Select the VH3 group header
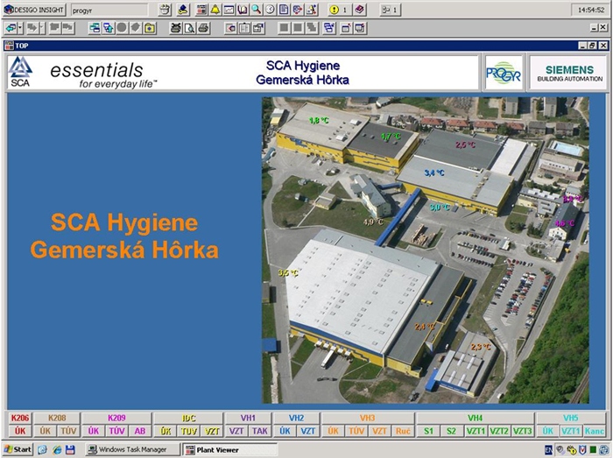This screenshot has width=613, height=458. tap(368, 418)
